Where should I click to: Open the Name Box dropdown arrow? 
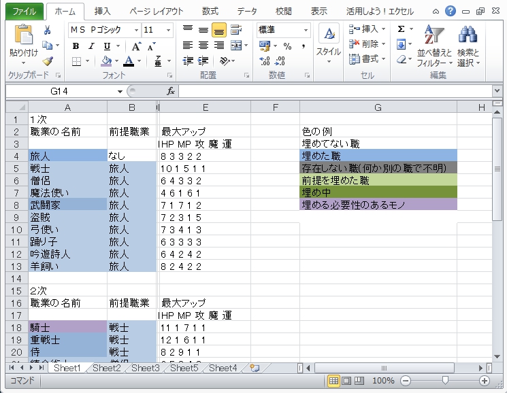(x=120, y=91)
